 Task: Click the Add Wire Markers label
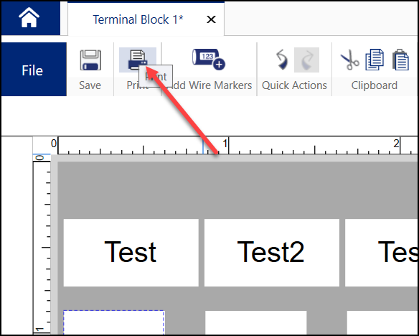pyautogui.click(x=209, y=85)
